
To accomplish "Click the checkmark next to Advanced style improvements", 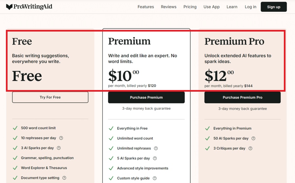I will [111, 168].
